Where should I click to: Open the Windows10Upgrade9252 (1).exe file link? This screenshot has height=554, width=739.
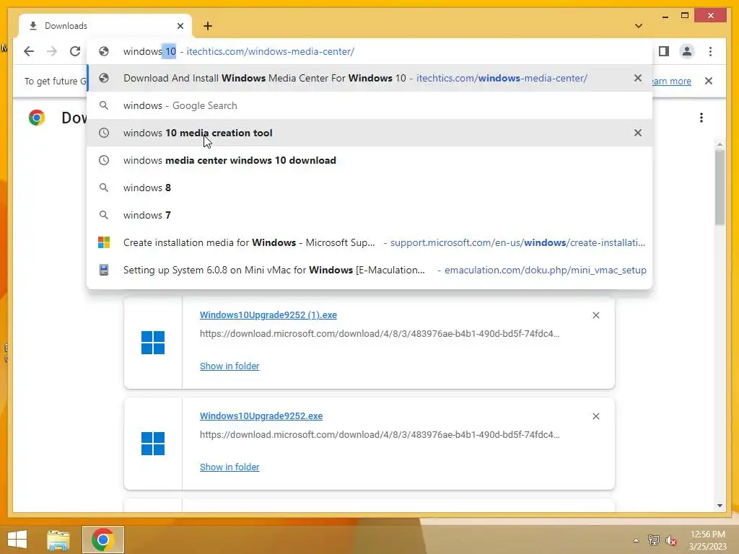pos(268,315)
